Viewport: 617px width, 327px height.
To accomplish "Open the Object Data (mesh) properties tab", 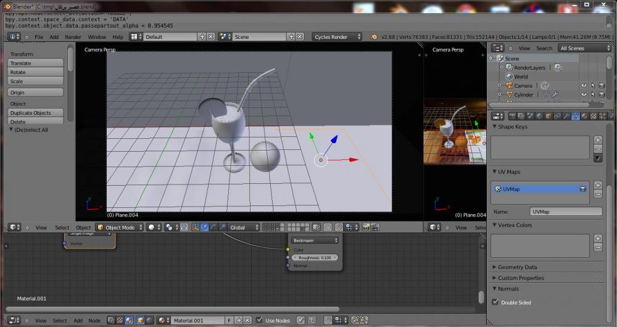I will tap(576, 116).
